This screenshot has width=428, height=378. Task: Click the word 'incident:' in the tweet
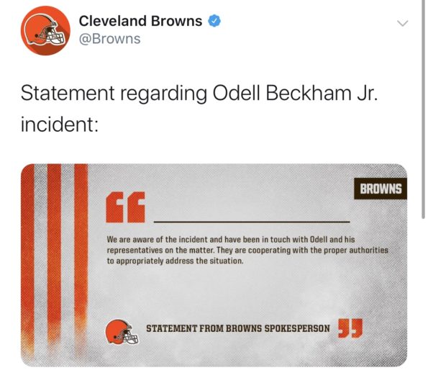(60, 125)
